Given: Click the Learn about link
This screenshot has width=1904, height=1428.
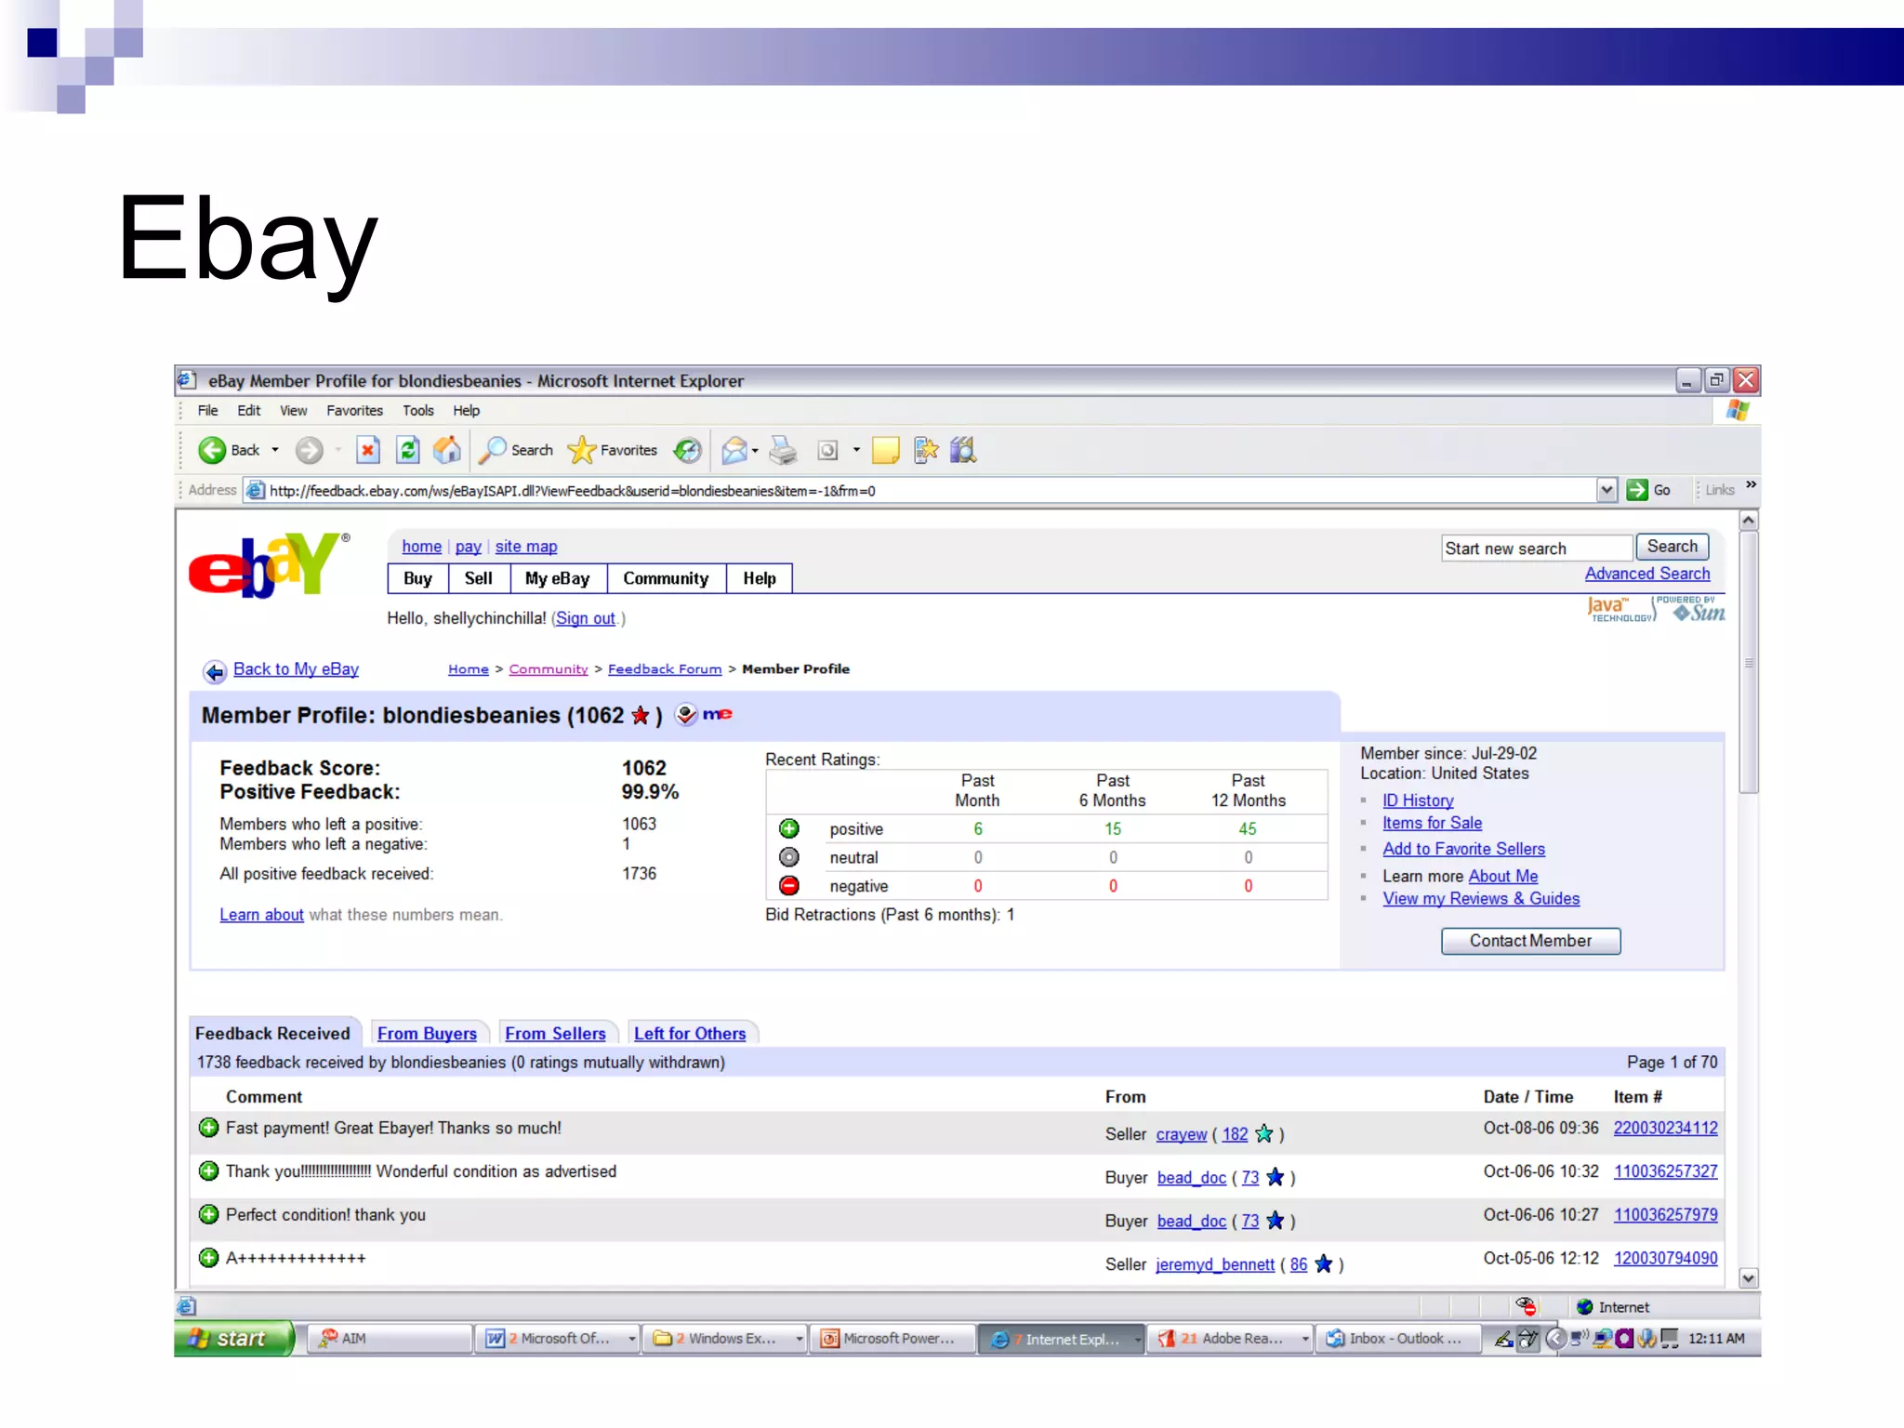Looking at the screenshot, I should (261, 915).
